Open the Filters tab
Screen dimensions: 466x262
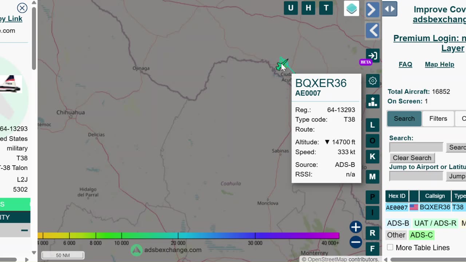pos(438,119)
